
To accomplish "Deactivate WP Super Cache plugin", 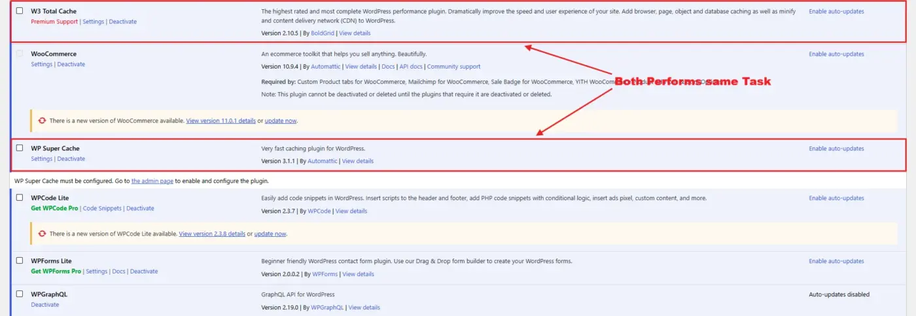I will coord(71,158).
